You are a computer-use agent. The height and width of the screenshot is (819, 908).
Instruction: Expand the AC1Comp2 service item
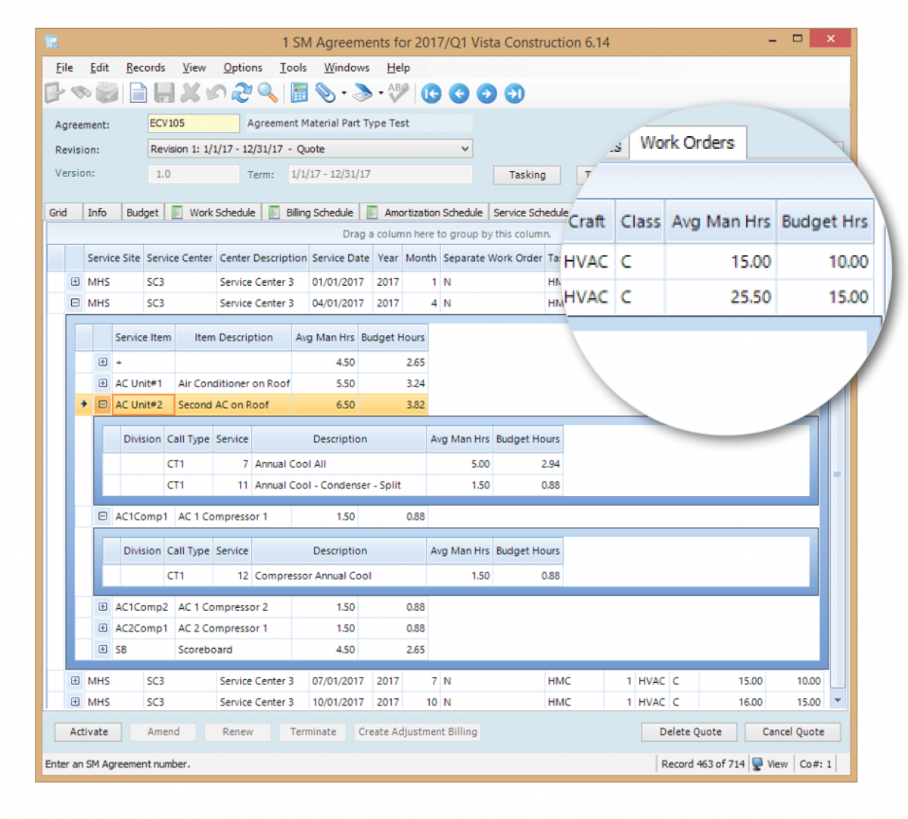click(x=103, y=606)
